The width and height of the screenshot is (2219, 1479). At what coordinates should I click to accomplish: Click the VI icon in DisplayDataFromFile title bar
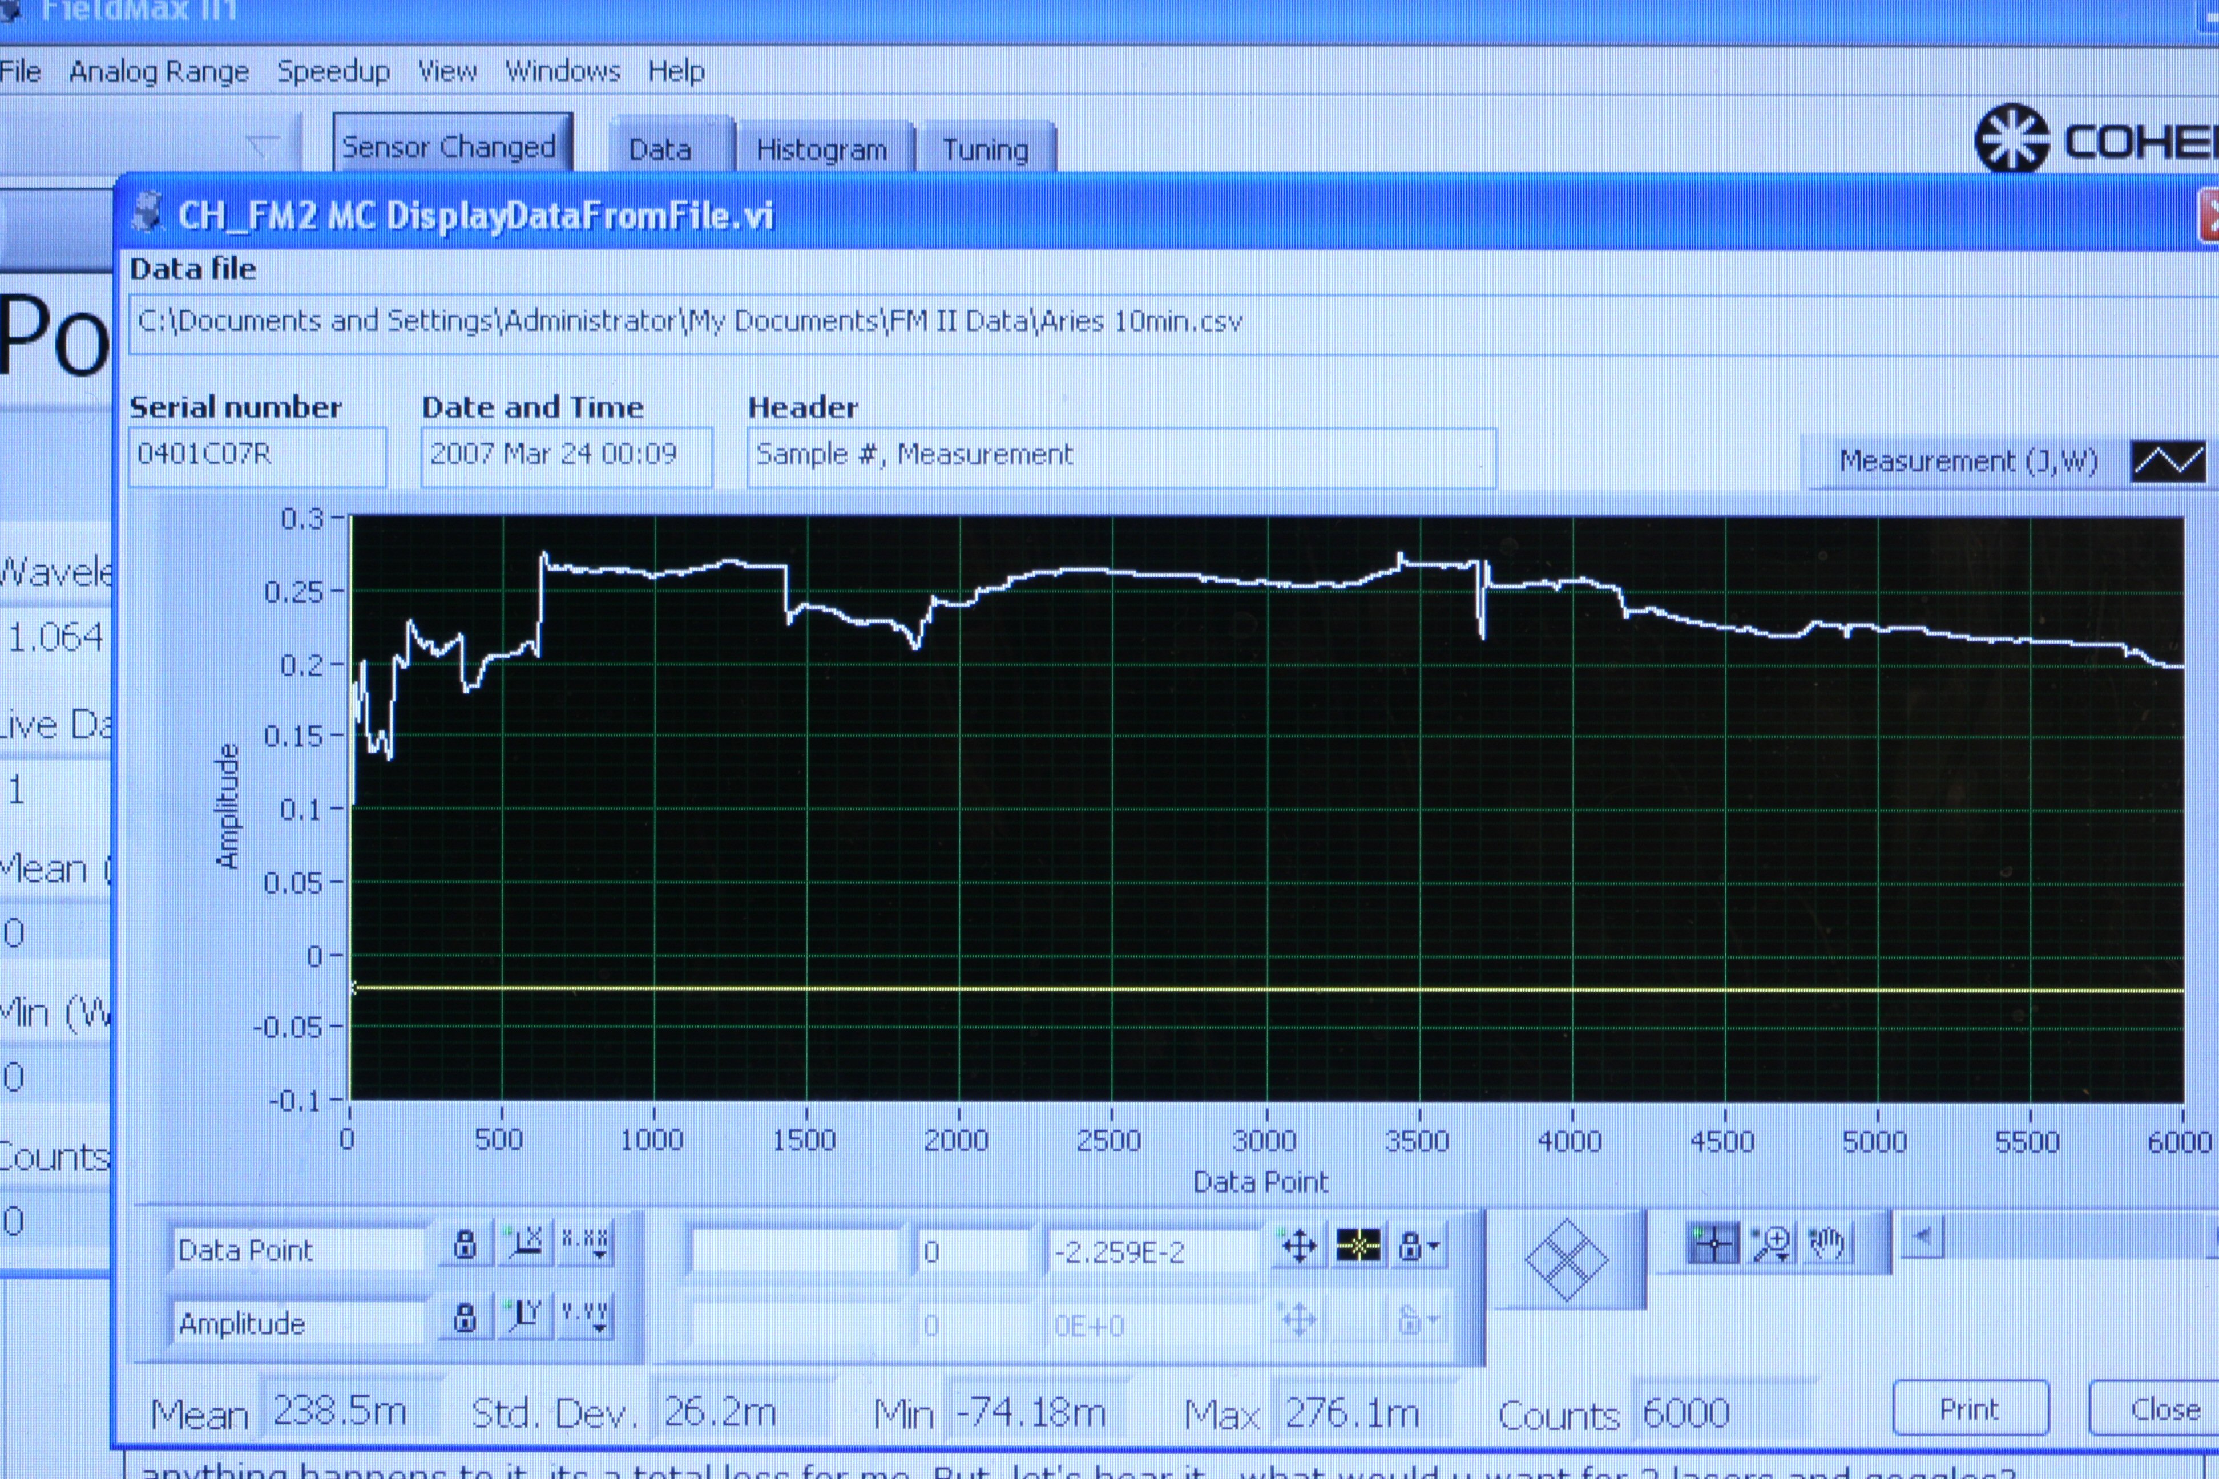(x=146, y=212)
